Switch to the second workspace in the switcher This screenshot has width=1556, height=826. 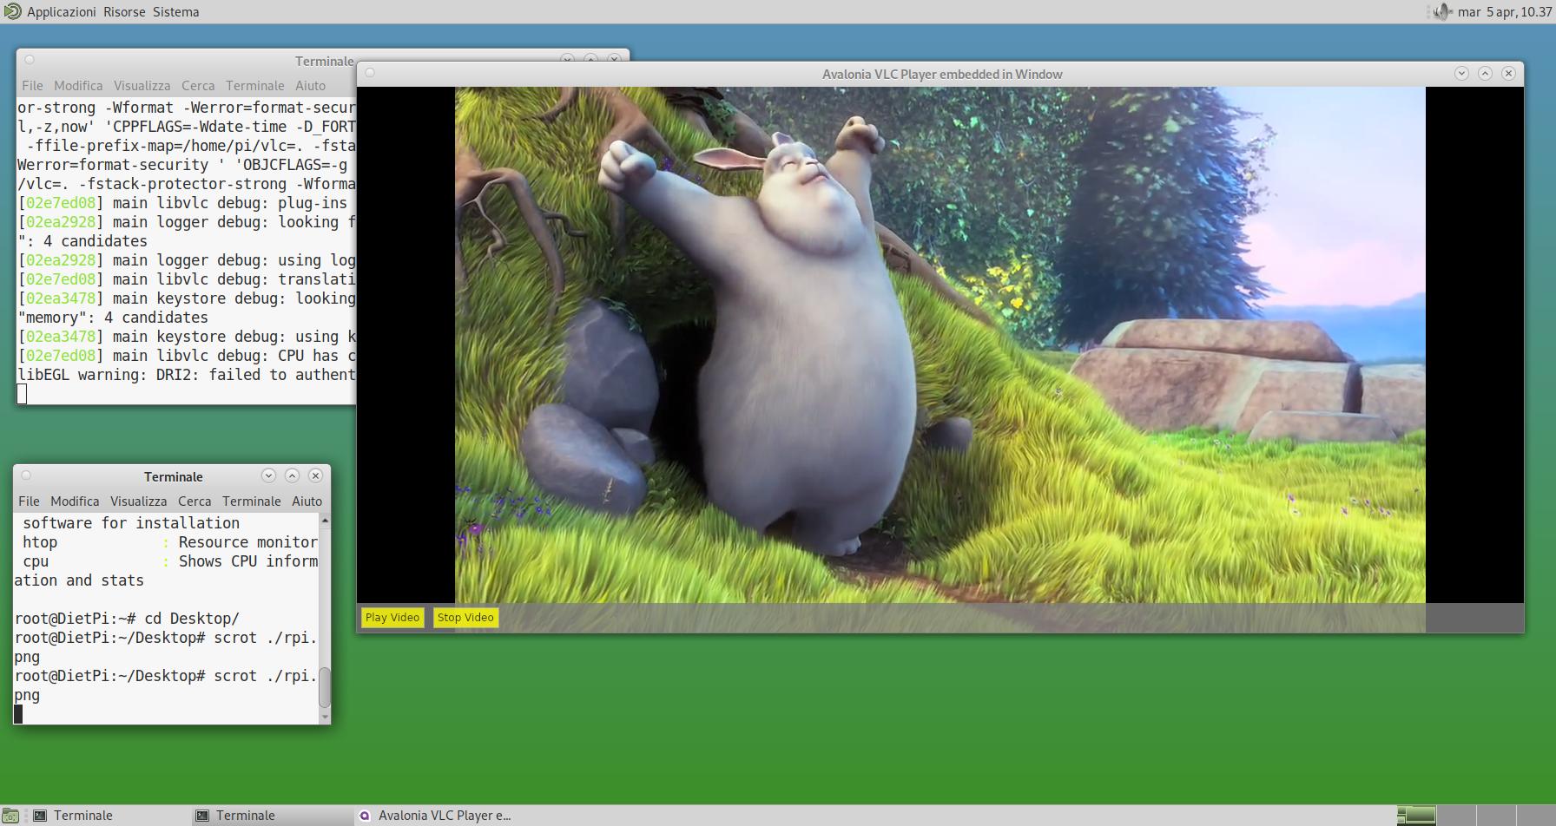click(1455, 816)
